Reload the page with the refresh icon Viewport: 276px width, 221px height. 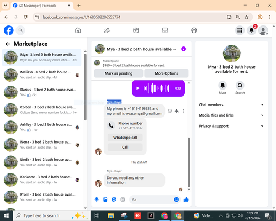25,17
